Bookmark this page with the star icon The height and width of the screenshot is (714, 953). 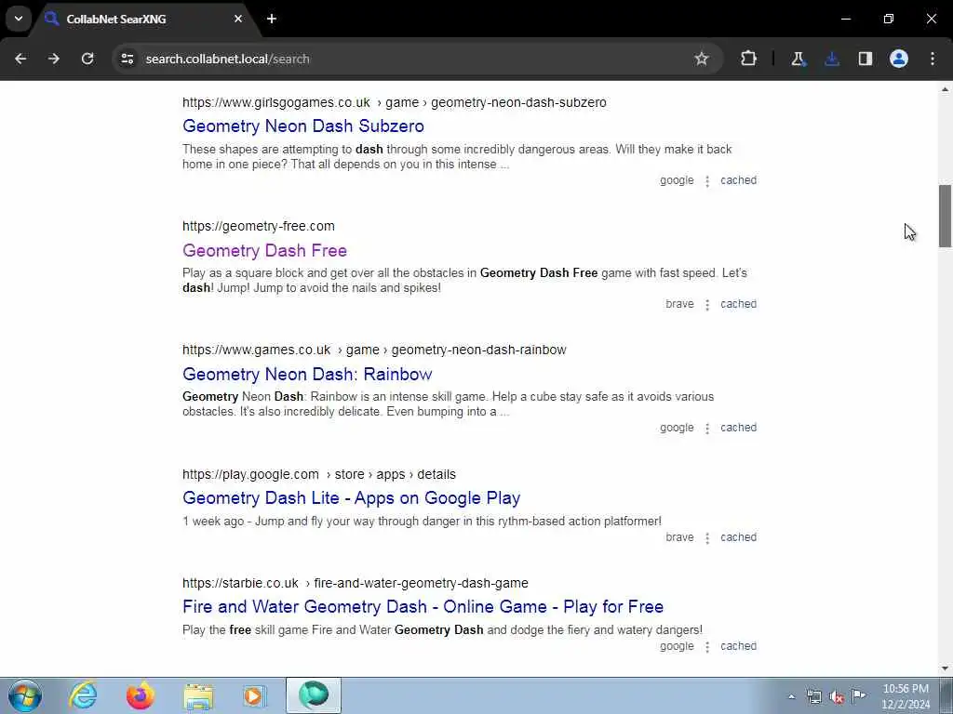[702, 59]
